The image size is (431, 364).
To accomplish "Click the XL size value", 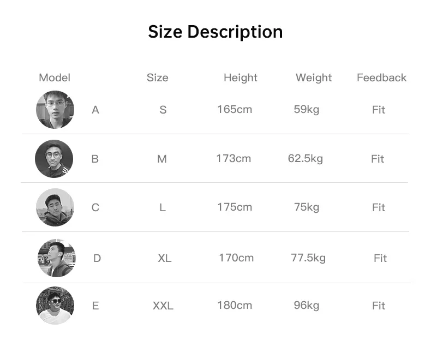I will pyautogui.click(x=164, y=258).
